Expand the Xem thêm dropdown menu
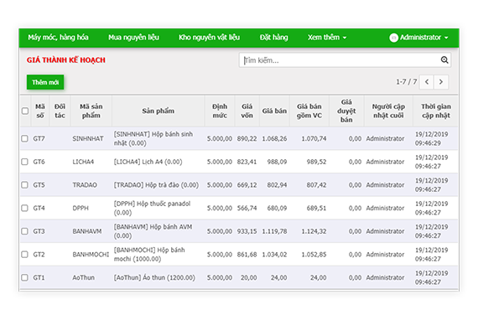This screenshot has height=320, width=478. pos(327,38)
